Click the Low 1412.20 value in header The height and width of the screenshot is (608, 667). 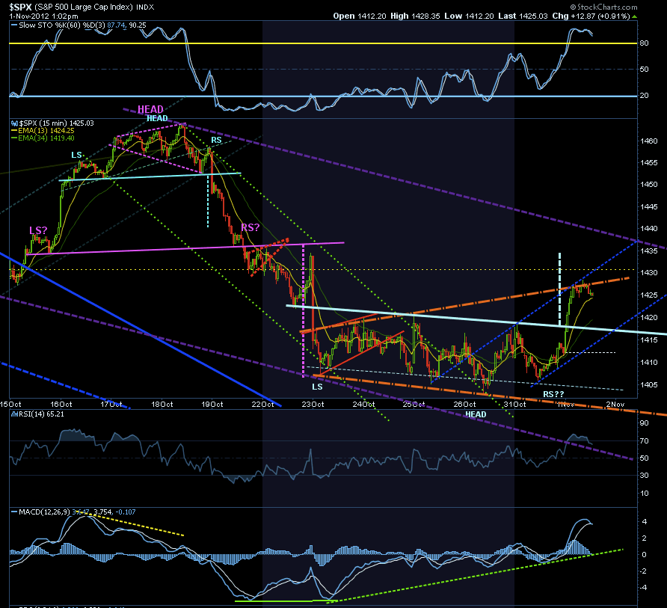click(469, 16)
